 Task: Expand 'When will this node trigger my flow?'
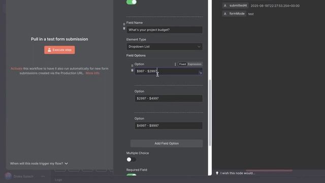(39, 164)
